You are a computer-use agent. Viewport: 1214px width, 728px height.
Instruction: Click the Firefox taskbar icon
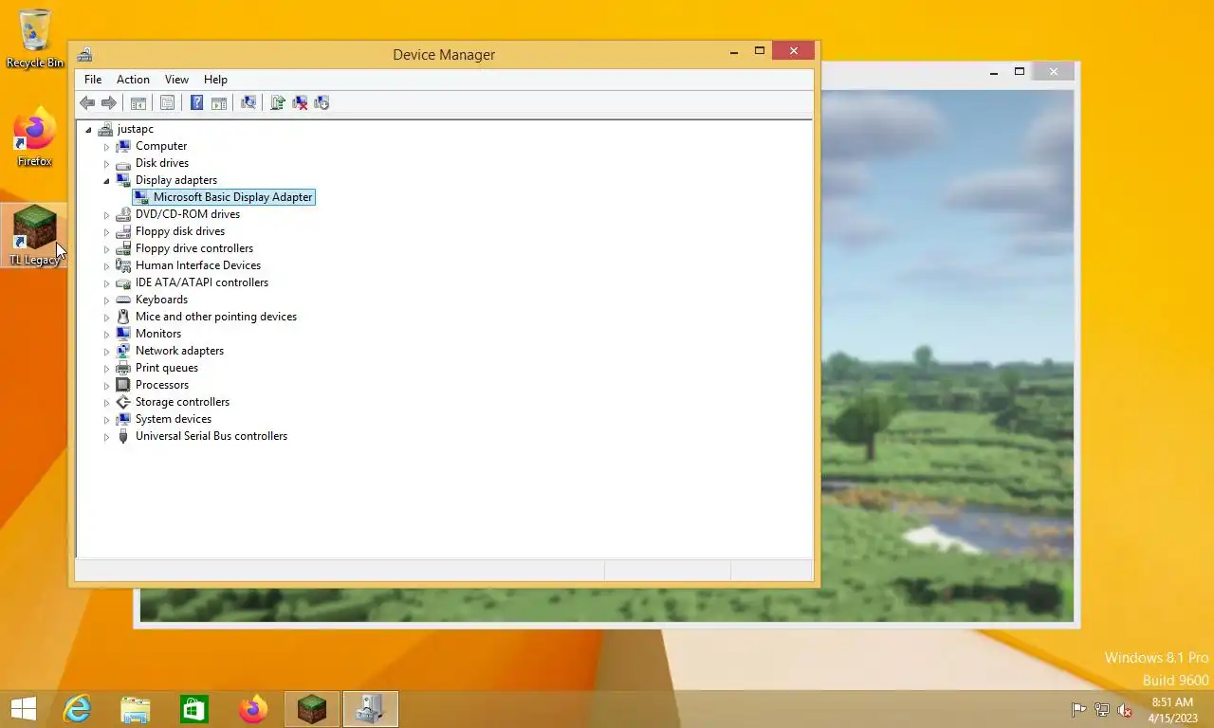(253, 709)
